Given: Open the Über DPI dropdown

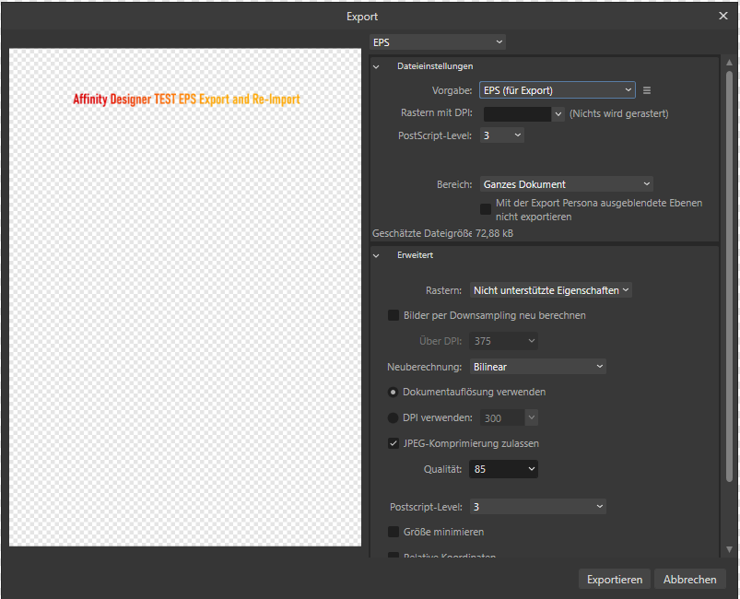Looking at the screenshot, I should pyautogui.click(x=503, y=341).
